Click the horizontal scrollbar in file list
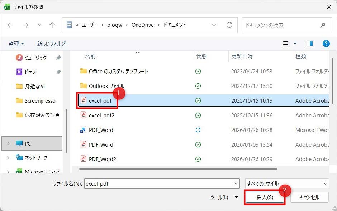Viewport: 337px width, 211px height. pyautogui.click(x=178, y=168)
